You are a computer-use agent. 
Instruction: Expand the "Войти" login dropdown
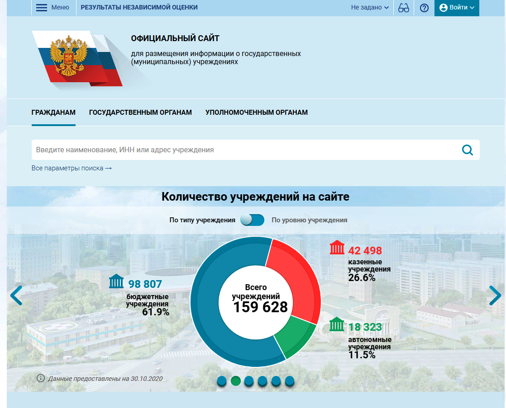456,8
